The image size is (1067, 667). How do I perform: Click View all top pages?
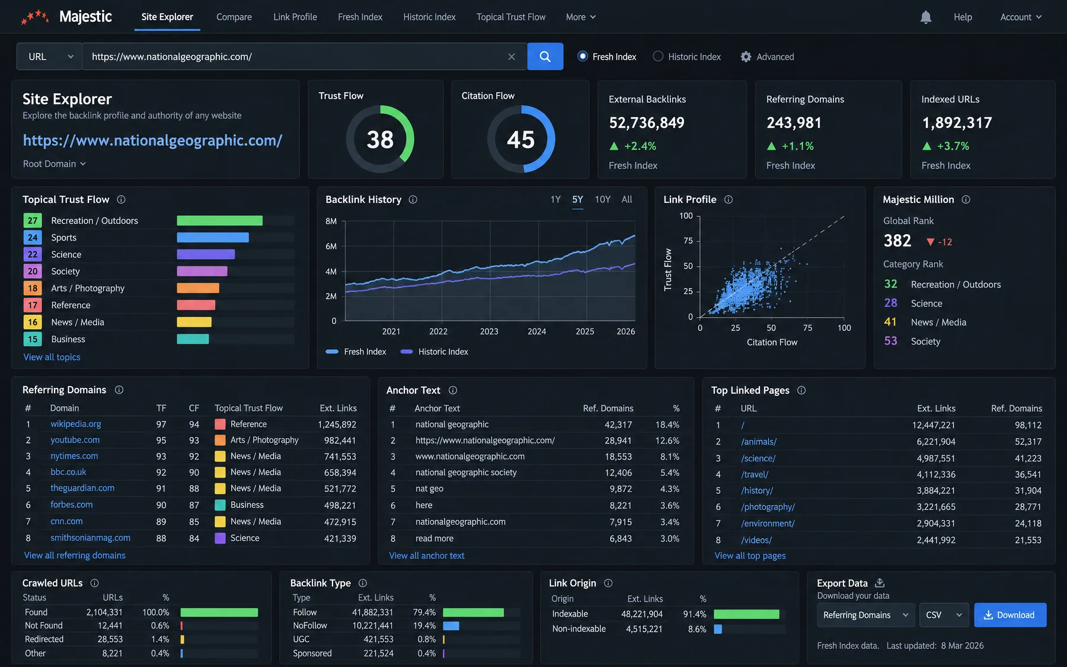click(750, 556)
